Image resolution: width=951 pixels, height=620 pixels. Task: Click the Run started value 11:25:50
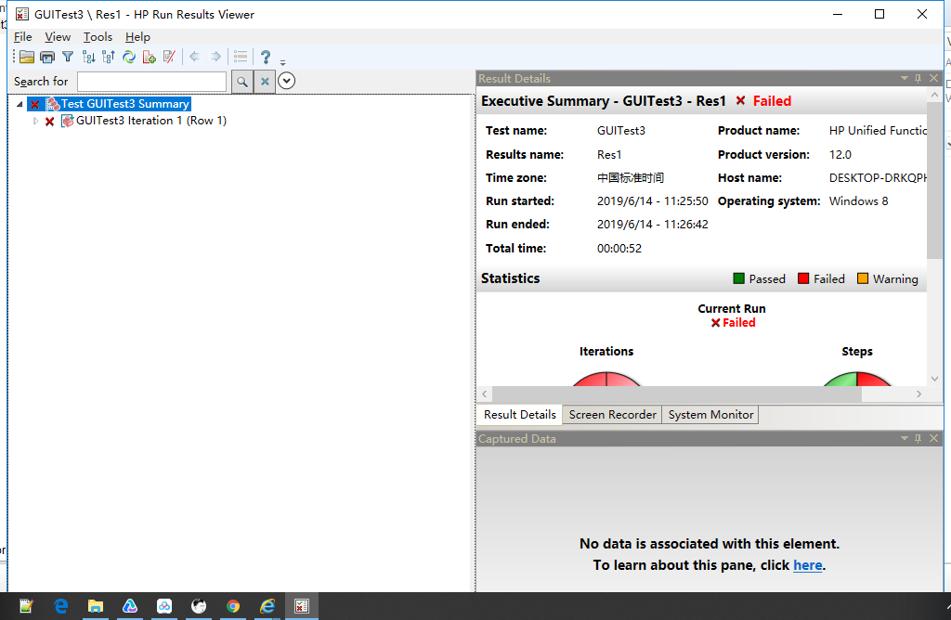tap(653, 201)
